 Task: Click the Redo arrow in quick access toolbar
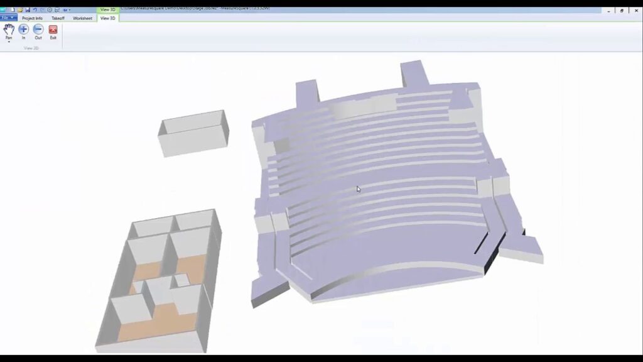pos(41,10)
